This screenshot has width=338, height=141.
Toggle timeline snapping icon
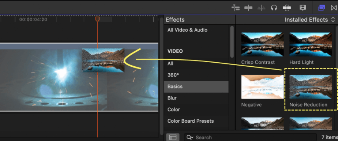pyautogui.click(x=236, y=8)
